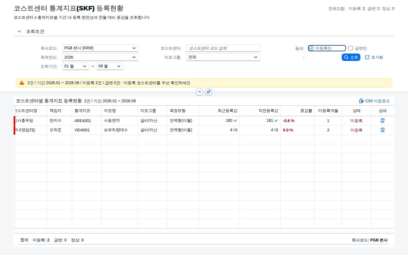The image size is (408, 255).
Task: Collapse filter panel with up-chevron button
Action: click(199, 92)
